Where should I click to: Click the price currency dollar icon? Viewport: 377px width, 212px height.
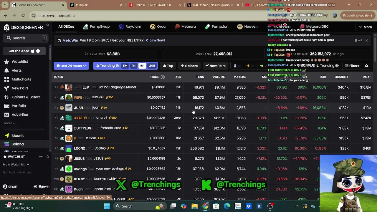[x=163, y=77]
